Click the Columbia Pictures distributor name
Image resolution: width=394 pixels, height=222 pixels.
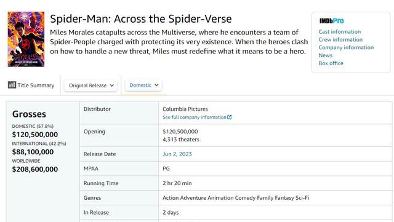coord(185,109)
